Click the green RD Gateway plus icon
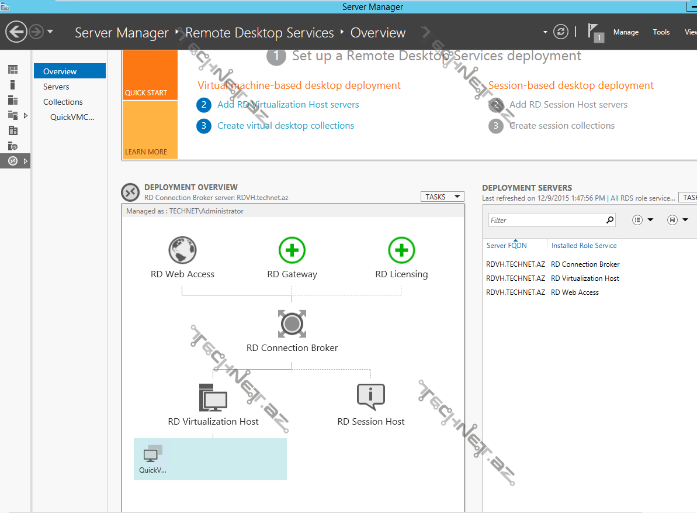Screen dimensions: 697x513 (292, 251)
